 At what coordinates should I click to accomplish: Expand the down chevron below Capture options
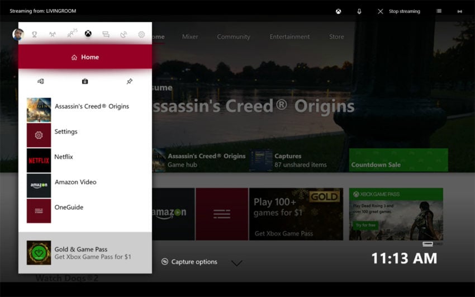point(237,263)
